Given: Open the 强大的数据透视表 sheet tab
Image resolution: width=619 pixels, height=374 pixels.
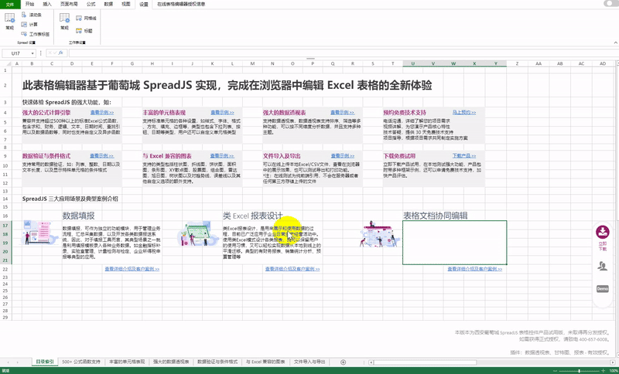Looking at the screenshot, I should [x=171, y=362].
